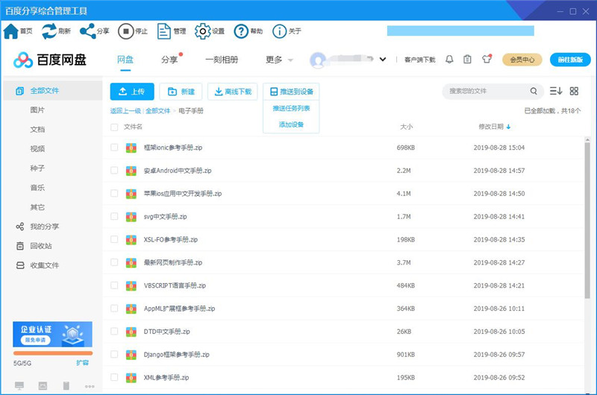Open the shirt skin icon

coord(487,59)
